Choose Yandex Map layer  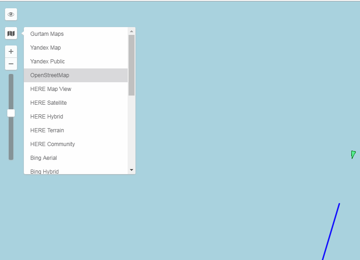(45, 48)
